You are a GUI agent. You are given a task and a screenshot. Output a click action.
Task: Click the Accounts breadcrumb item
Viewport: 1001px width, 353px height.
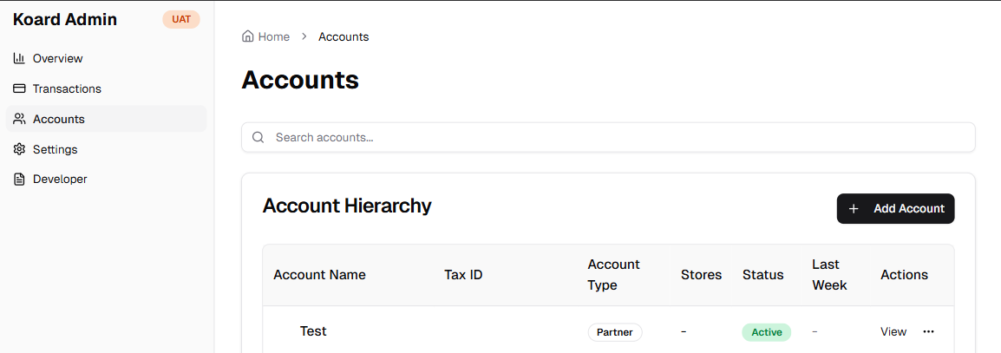343,36
